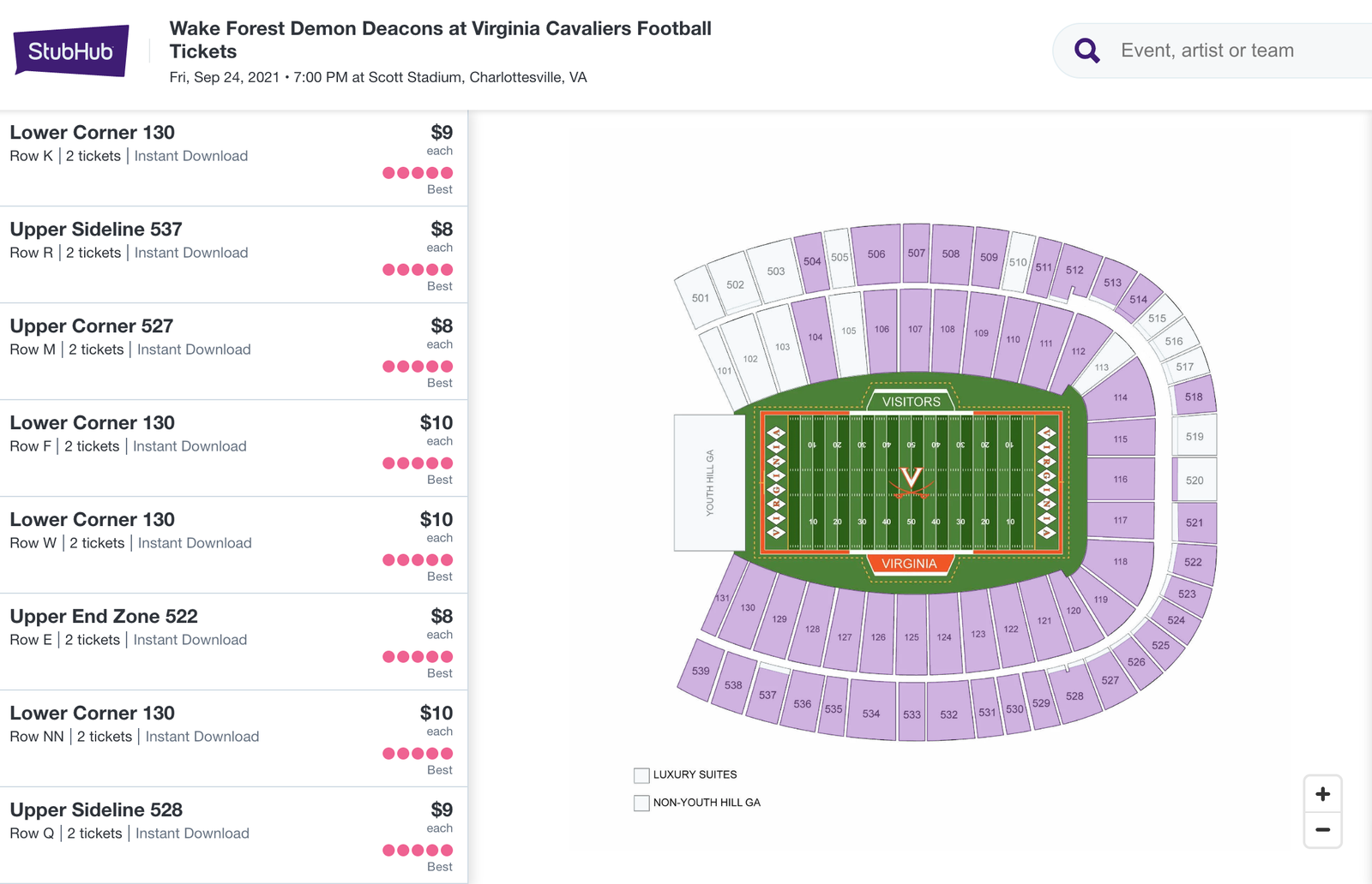
Task: Click the StubHub logo
Action: (71, 51)
